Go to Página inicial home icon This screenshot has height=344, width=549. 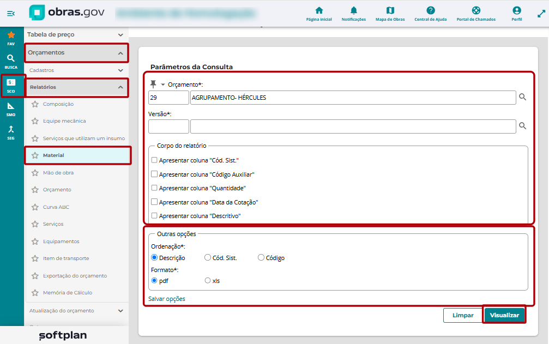[319, 14]
